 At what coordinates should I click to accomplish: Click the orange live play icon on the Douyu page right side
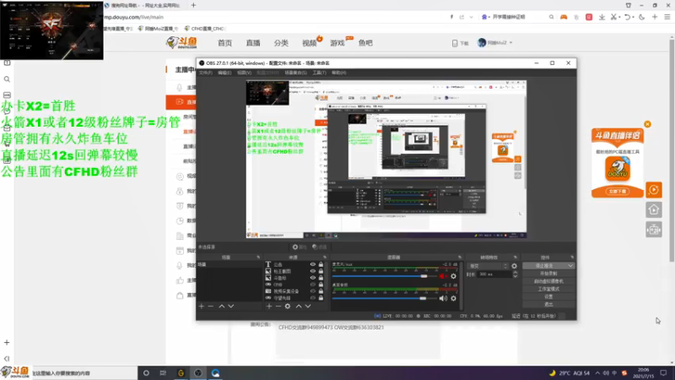654,190
